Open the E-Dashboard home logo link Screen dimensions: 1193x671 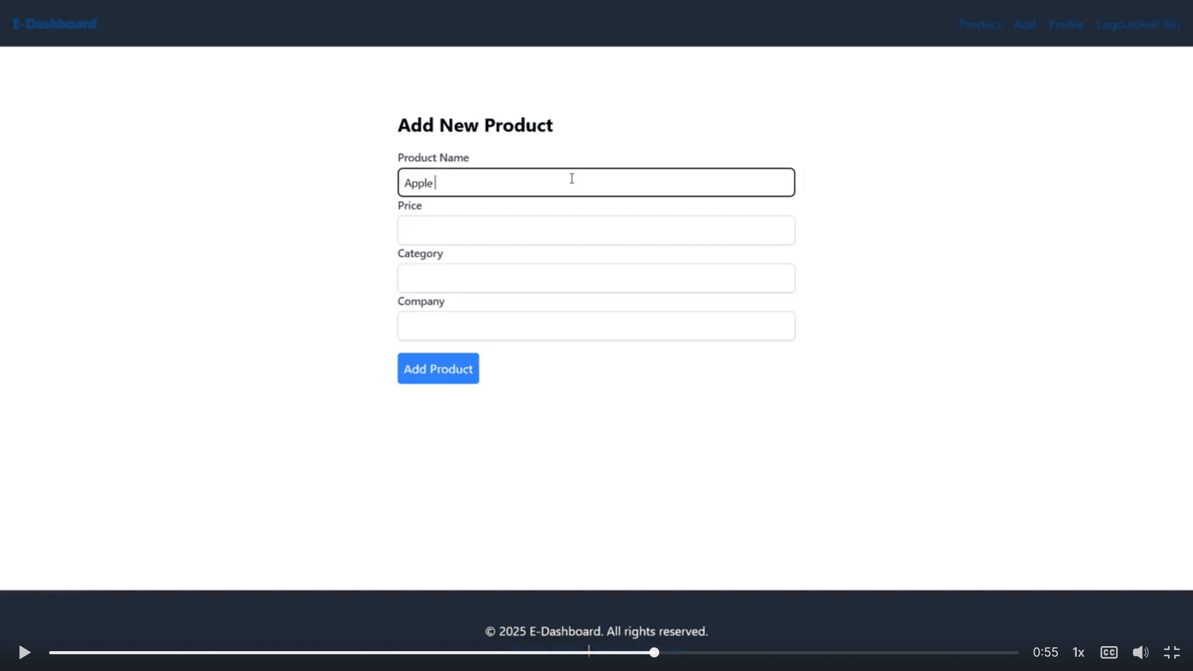pyautogui.click(x=55, y=24)
